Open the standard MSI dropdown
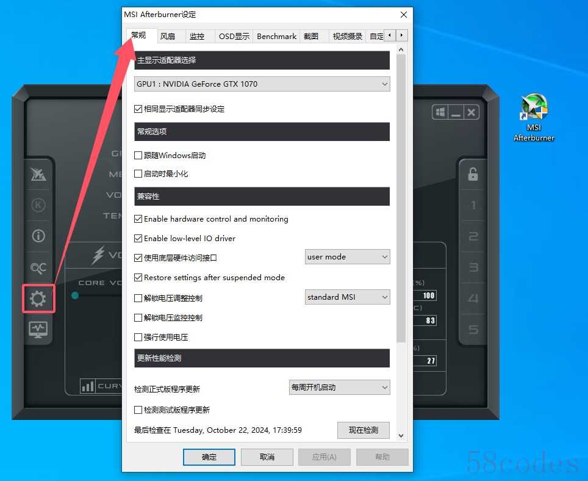 pos(347,297)
